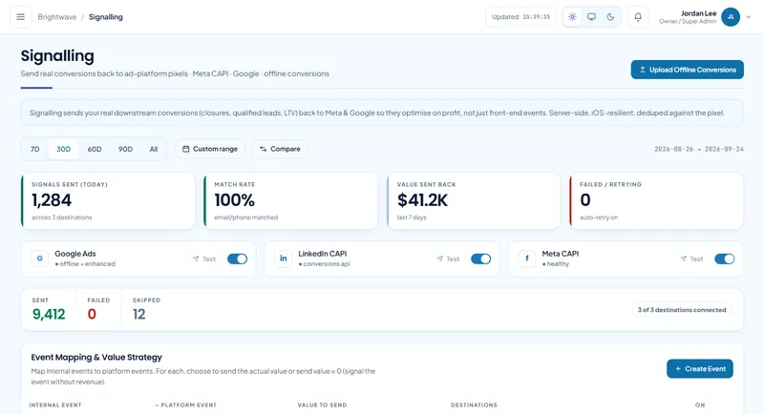The width and height of the screenshot is (764, 414).
Task: Select the 30D range tab
Action: [63, 149]
